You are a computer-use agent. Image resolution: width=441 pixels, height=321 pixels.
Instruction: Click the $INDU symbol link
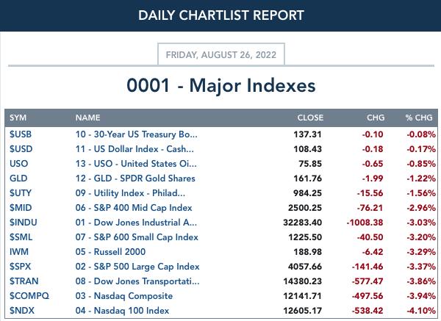coord(24,223)
